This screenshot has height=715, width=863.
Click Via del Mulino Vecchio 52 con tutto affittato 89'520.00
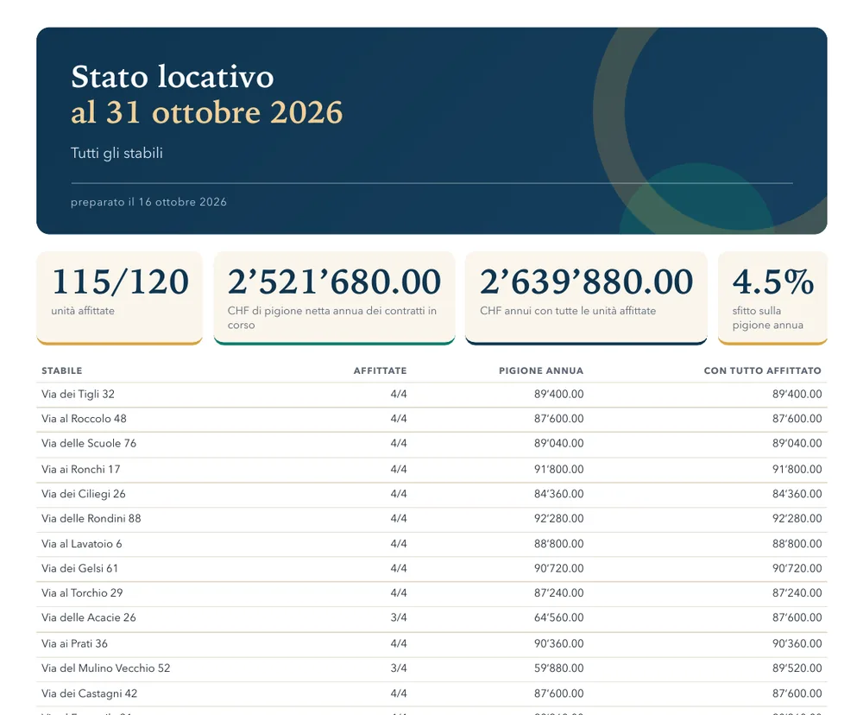[797, 668]
